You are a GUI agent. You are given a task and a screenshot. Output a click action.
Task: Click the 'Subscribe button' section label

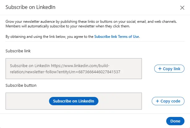click(x=21, y=85)
